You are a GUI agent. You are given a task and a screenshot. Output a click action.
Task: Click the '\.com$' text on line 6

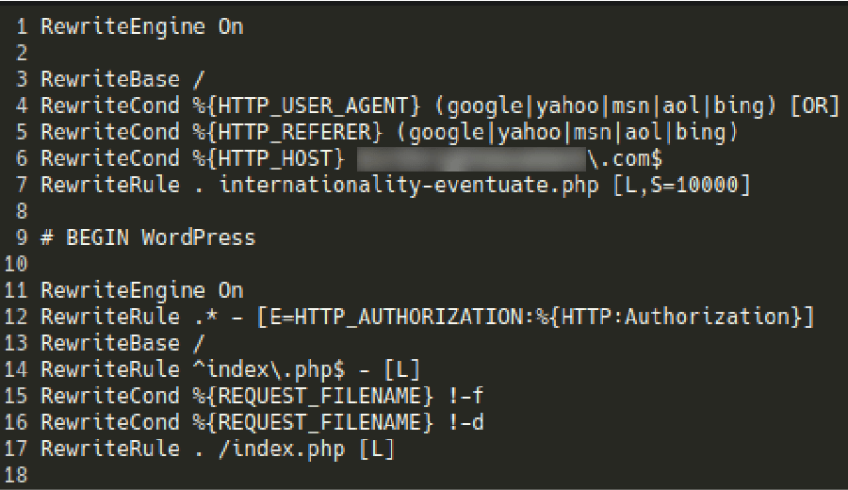(x=625, y=159)
